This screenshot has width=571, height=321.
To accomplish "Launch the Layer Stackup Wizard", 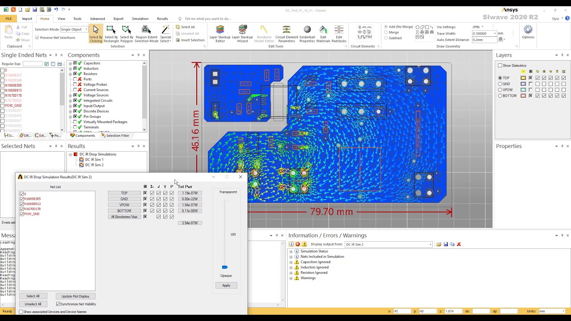I will pos(242,34).
